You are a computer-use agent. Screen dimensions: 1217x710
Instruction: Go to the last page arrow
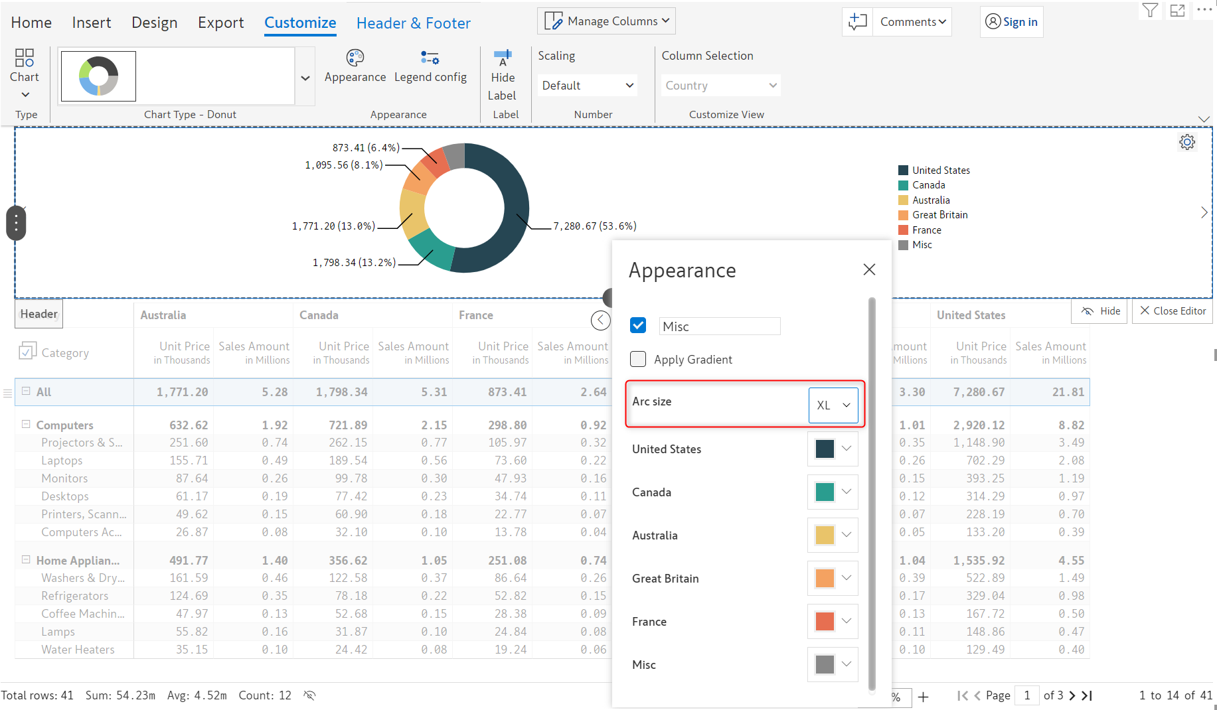click(x=1087, y=695)
